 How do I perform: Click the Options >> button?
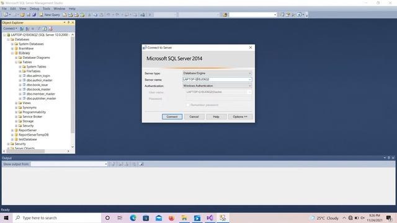[240, 116]
